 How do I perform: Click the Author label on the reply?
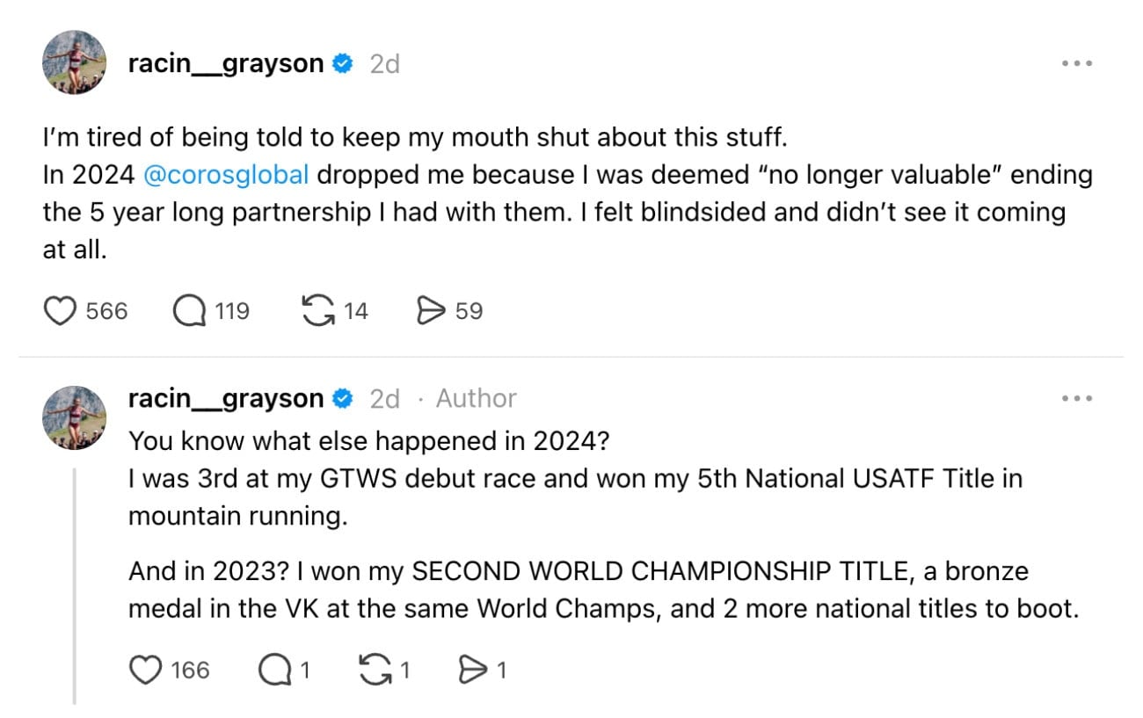(x=475, y=398)
